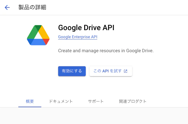Viewport: 188px width, 124px height.
Task: Switch to the ドキュメント tab
Action: coord(61,101)
